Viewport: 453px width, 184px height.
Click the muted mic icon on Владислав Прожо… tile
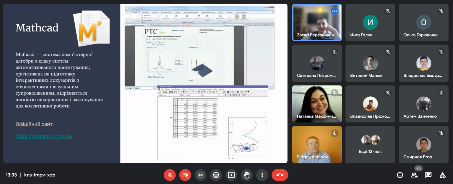click(x=388, y=93)
